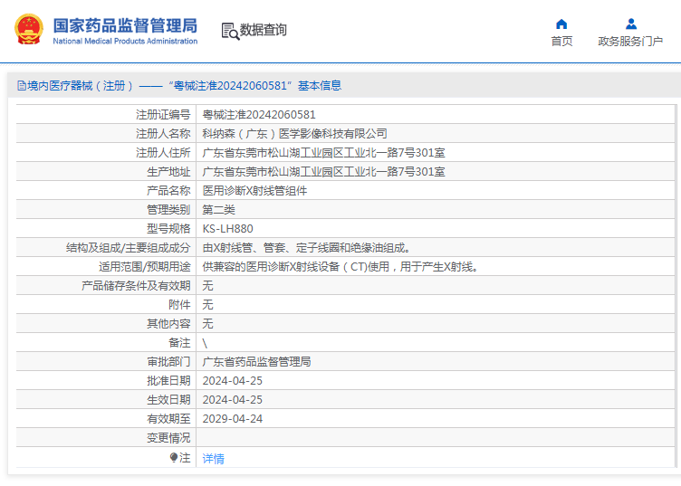Screen dimensions: 681x486
Task: Click the 注册人名称 label
Action: point(163,134)
